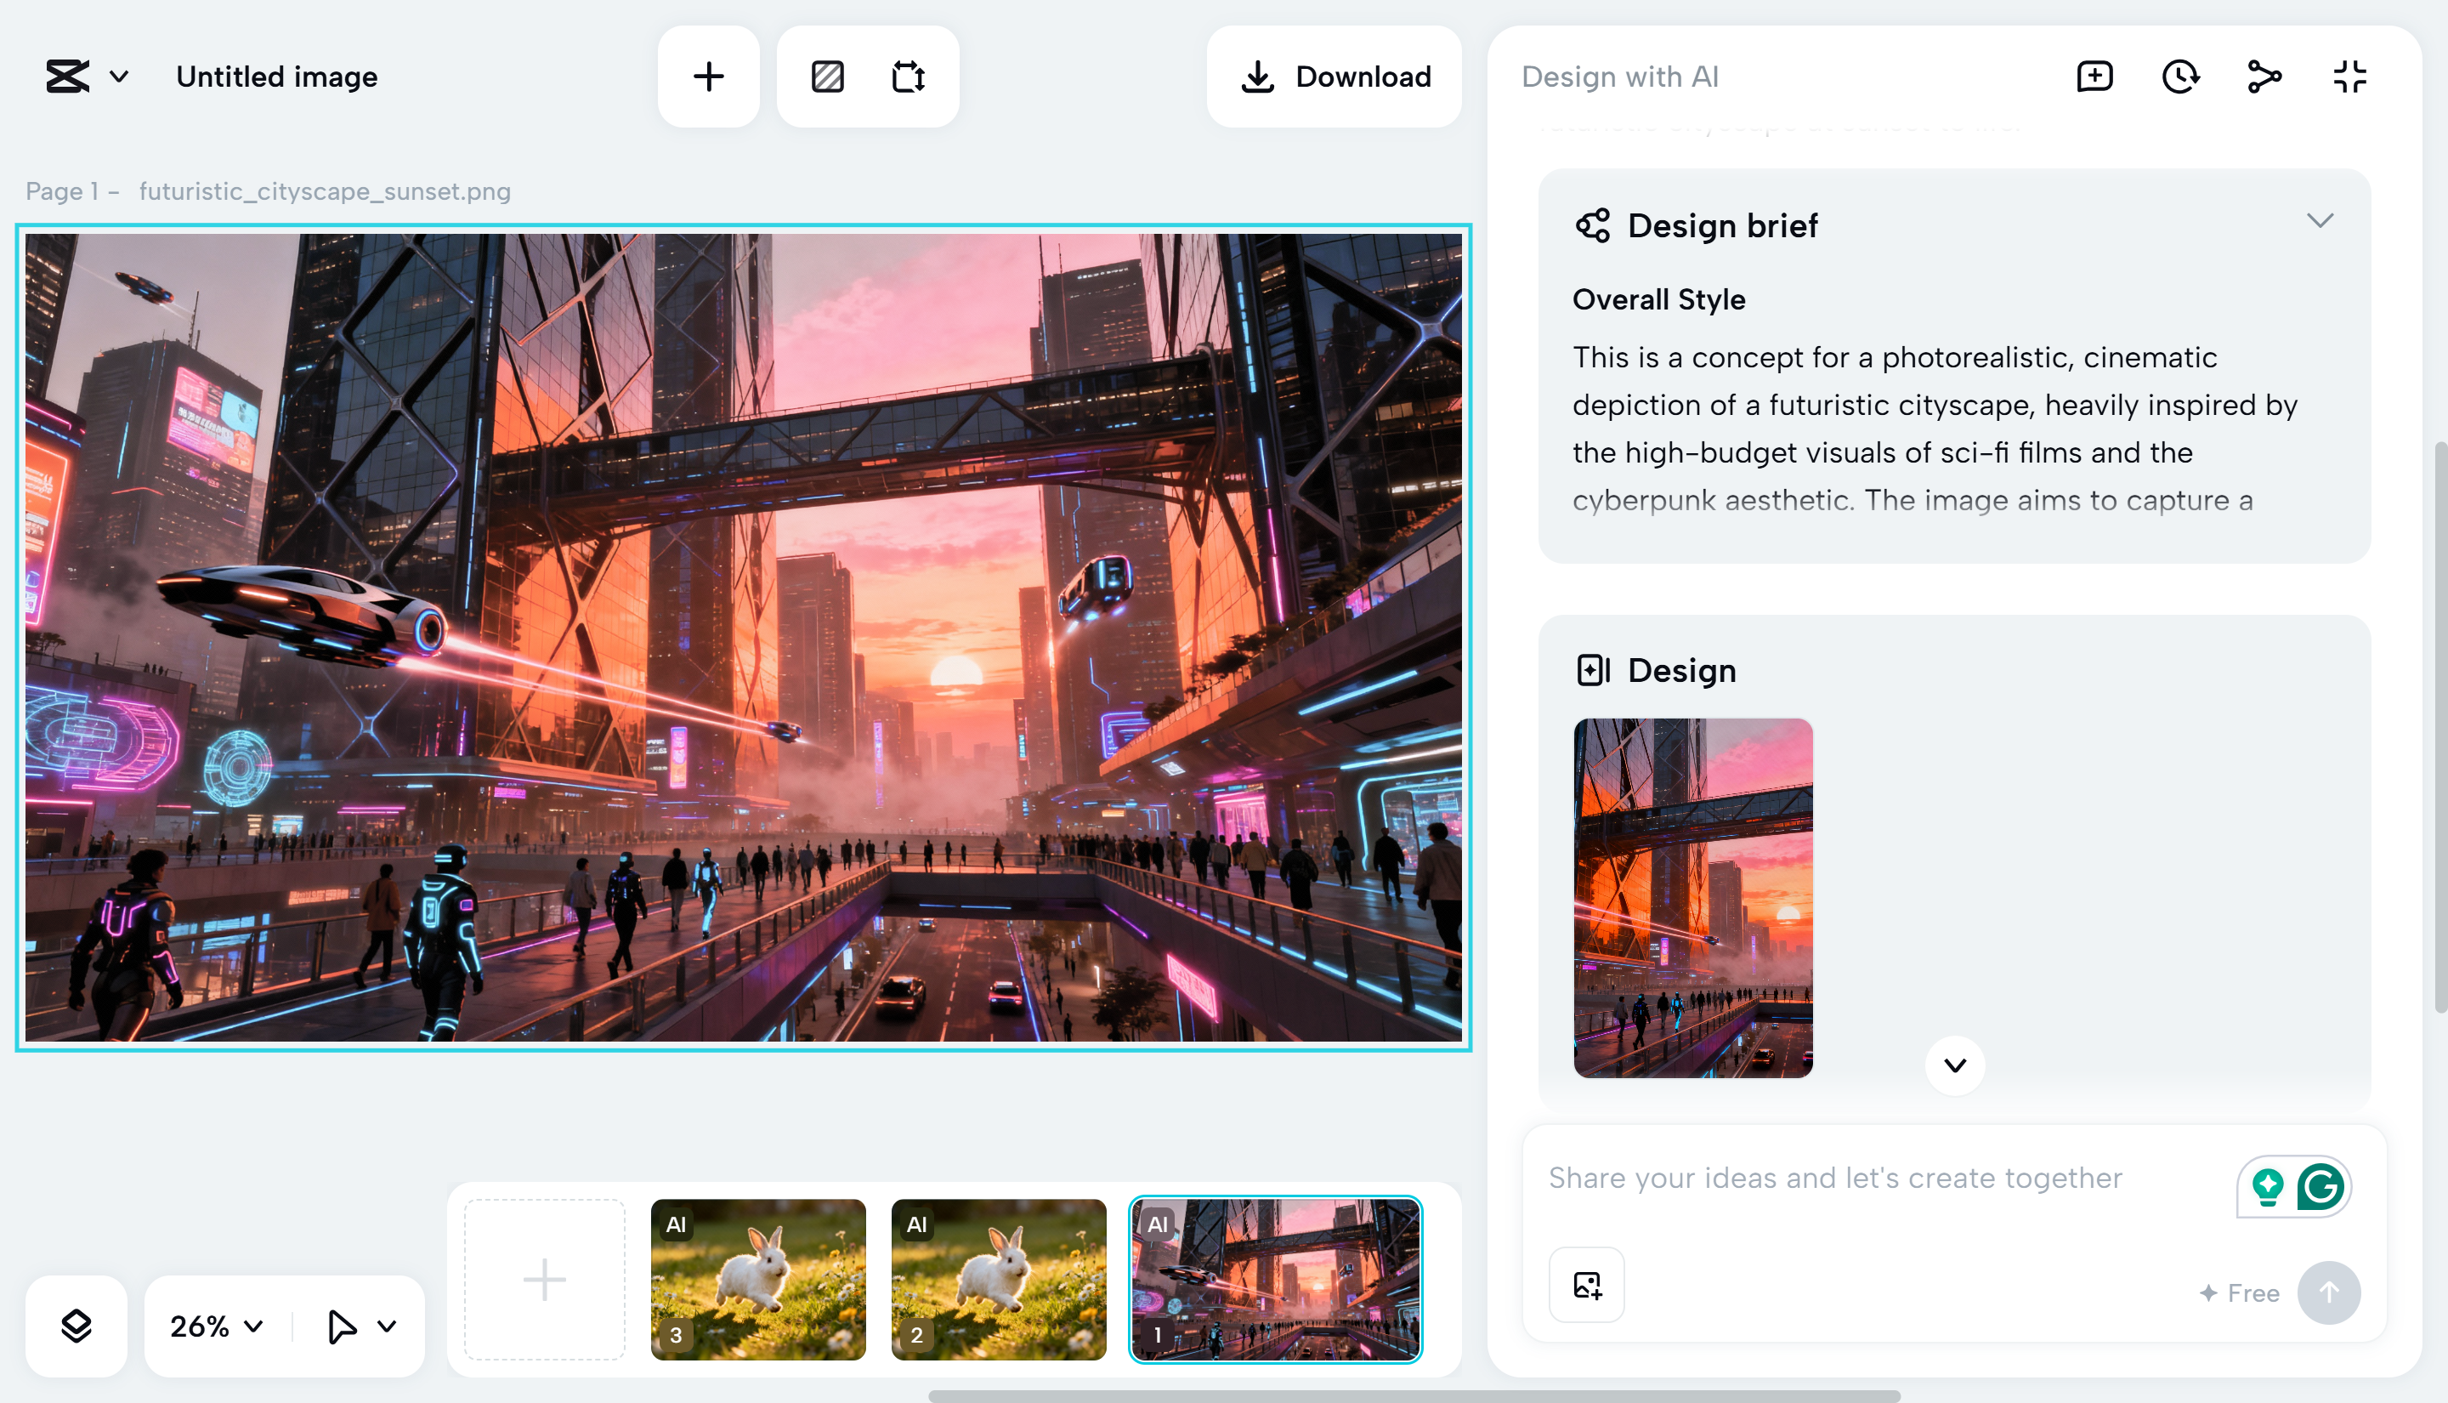
Task: Toggle the transparent background checkerboard
Action: click(828, 77)
